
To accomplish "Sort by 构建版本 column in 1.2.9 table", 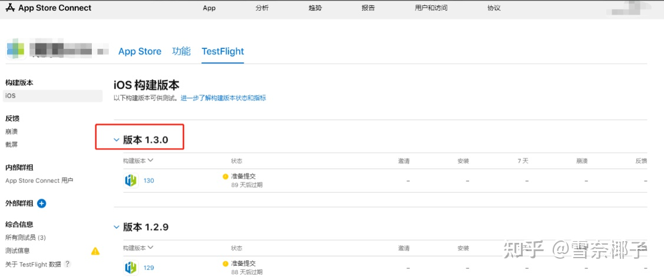I will click(138, 248).
